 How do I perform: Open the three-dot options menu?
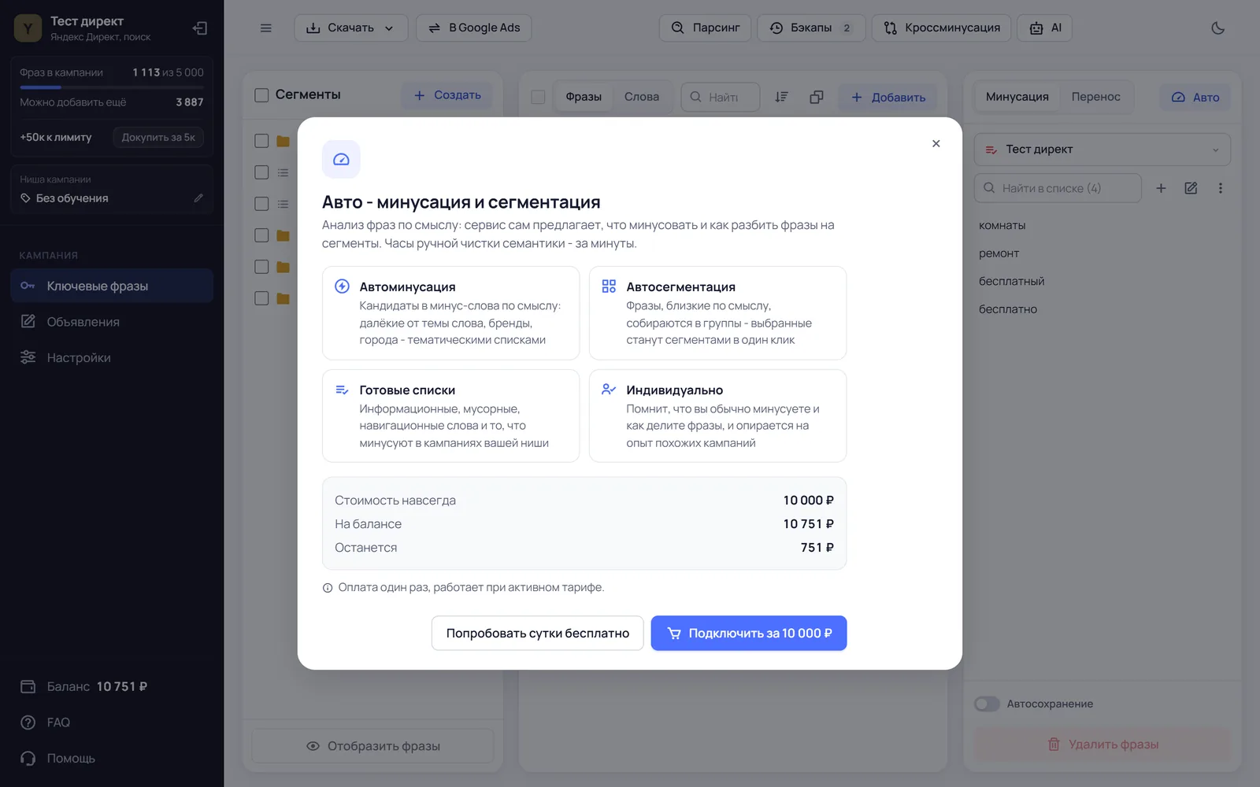[x=1221, y=188]
